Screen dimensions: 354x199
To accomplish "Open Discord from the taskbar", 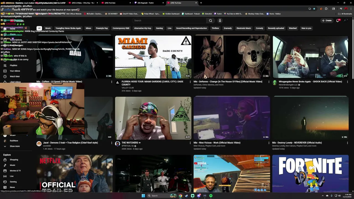I will pos(199,196).
